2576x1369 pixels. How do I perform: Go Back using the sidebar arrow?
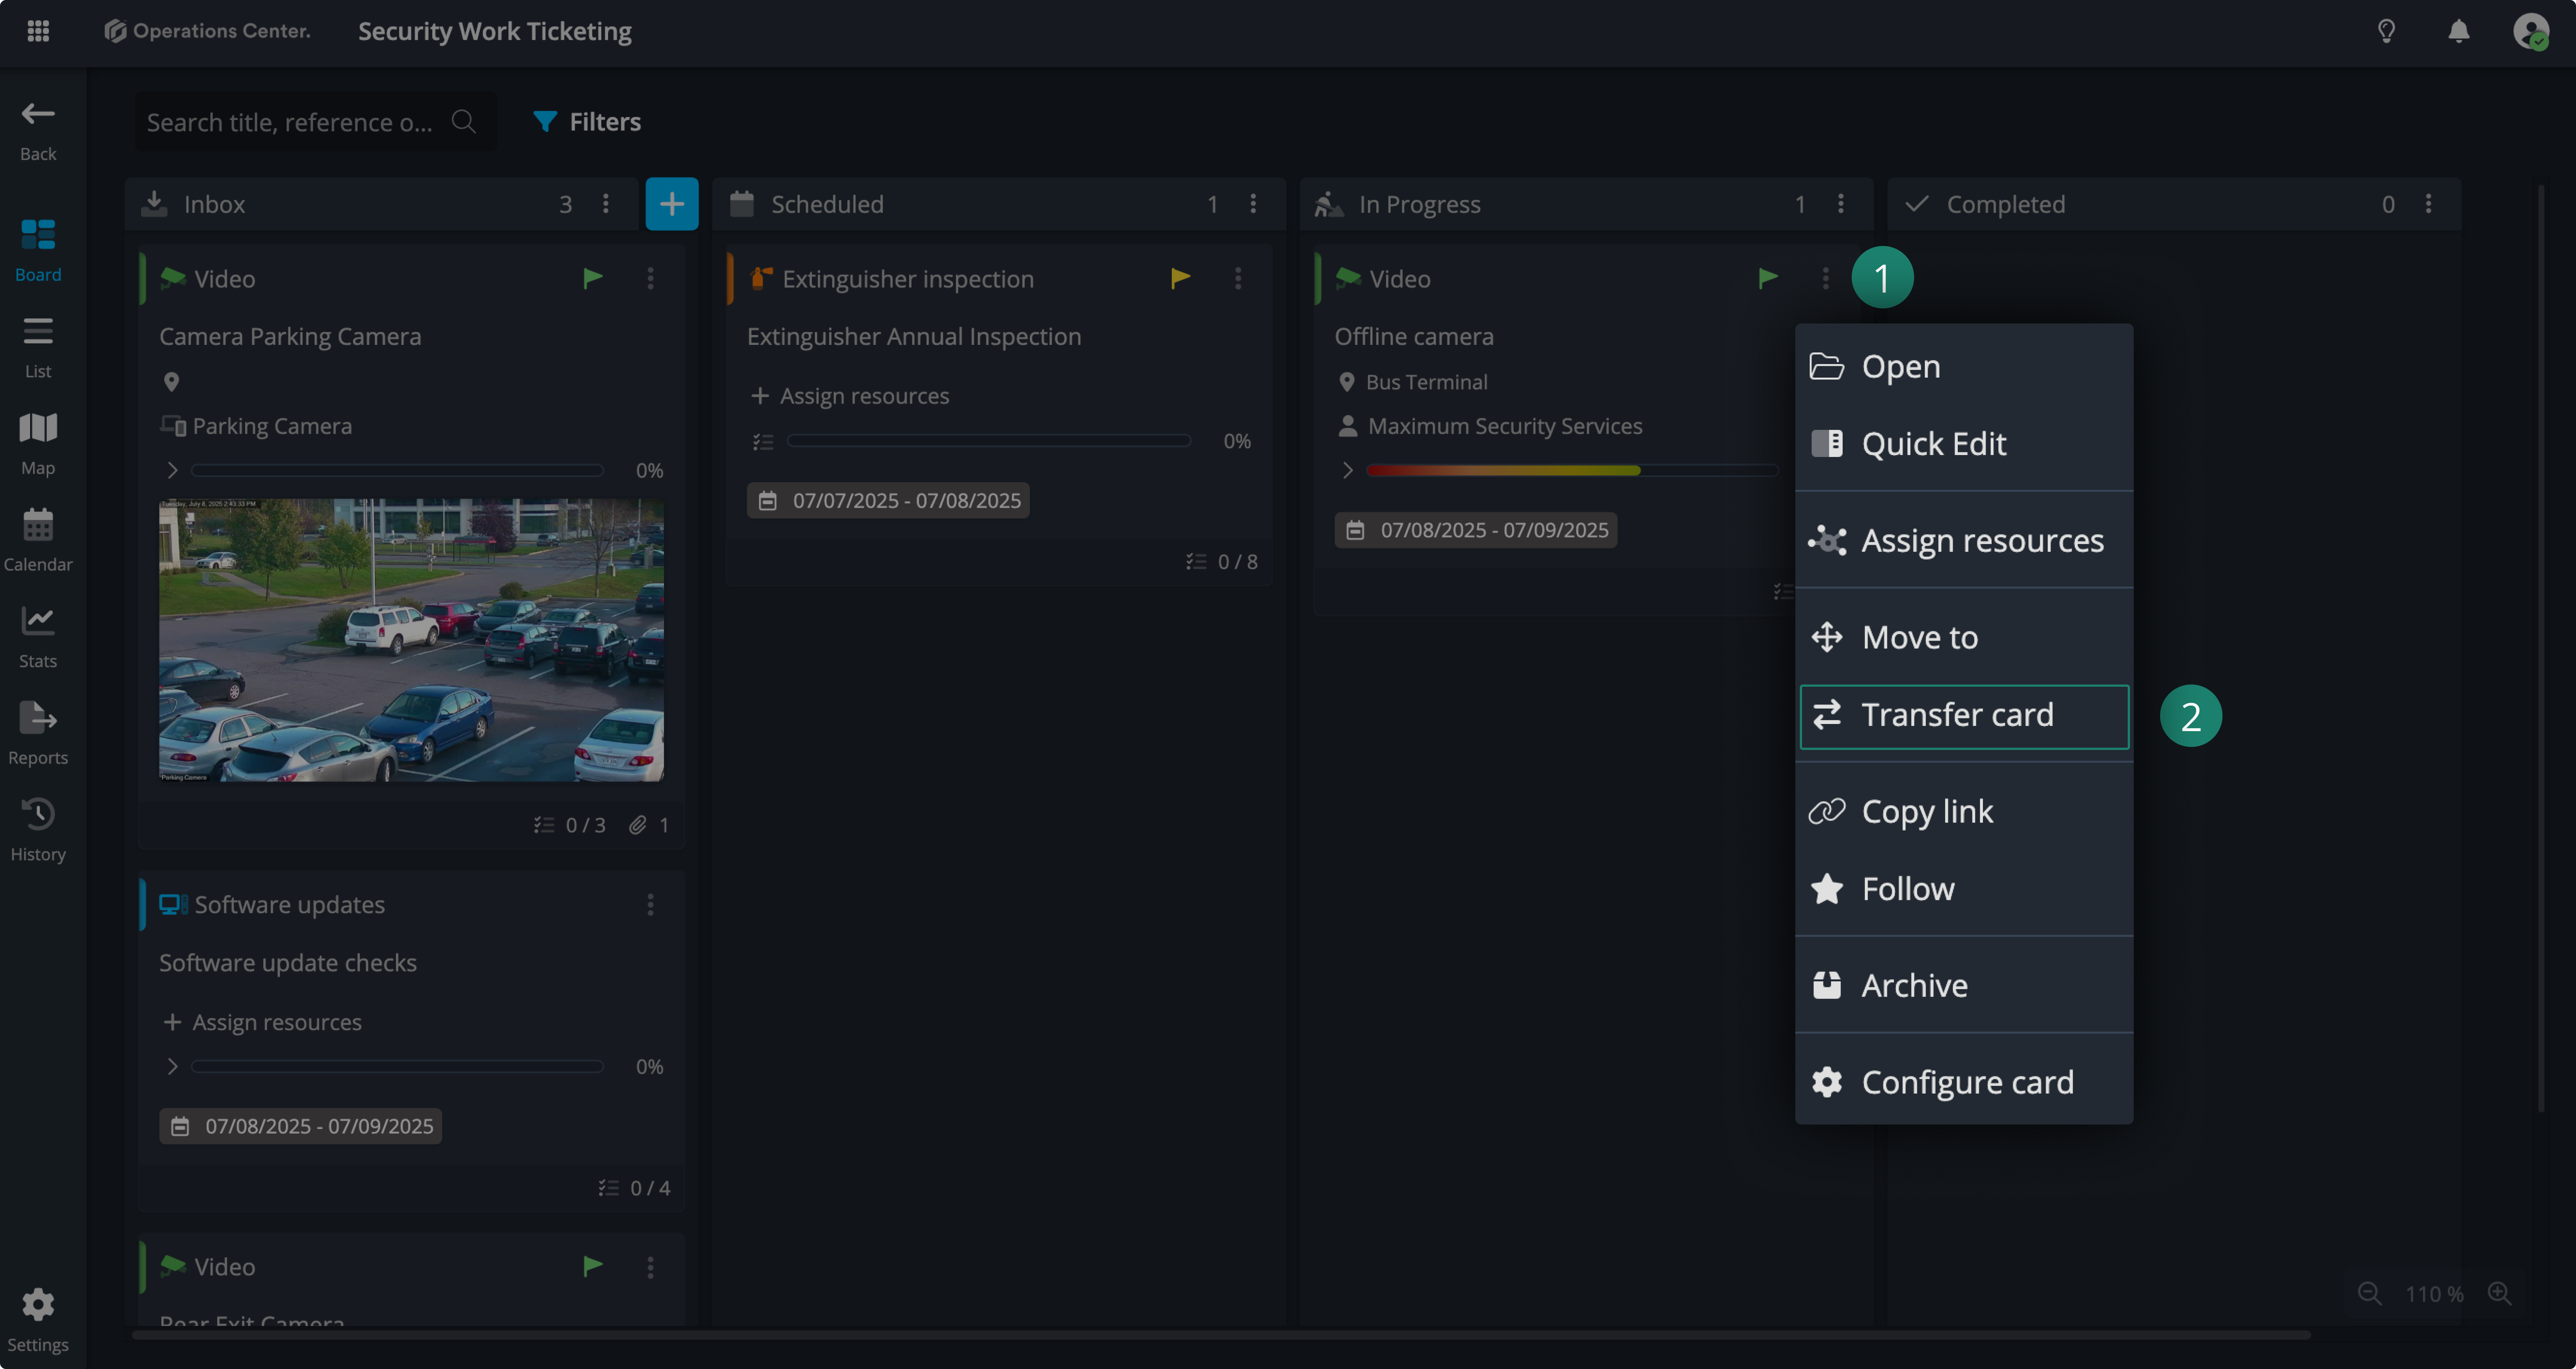point(38,131)
